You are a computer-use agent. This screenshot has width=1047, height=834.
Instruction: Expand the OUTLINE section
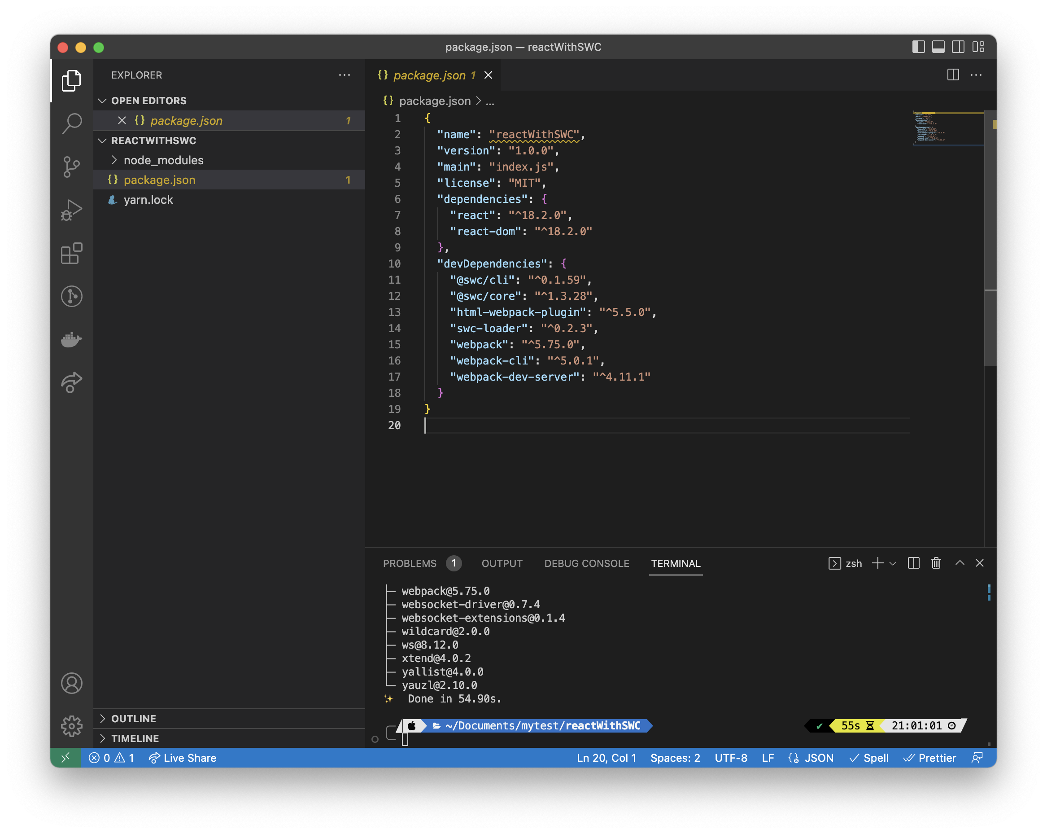click(x=134, y=718)
